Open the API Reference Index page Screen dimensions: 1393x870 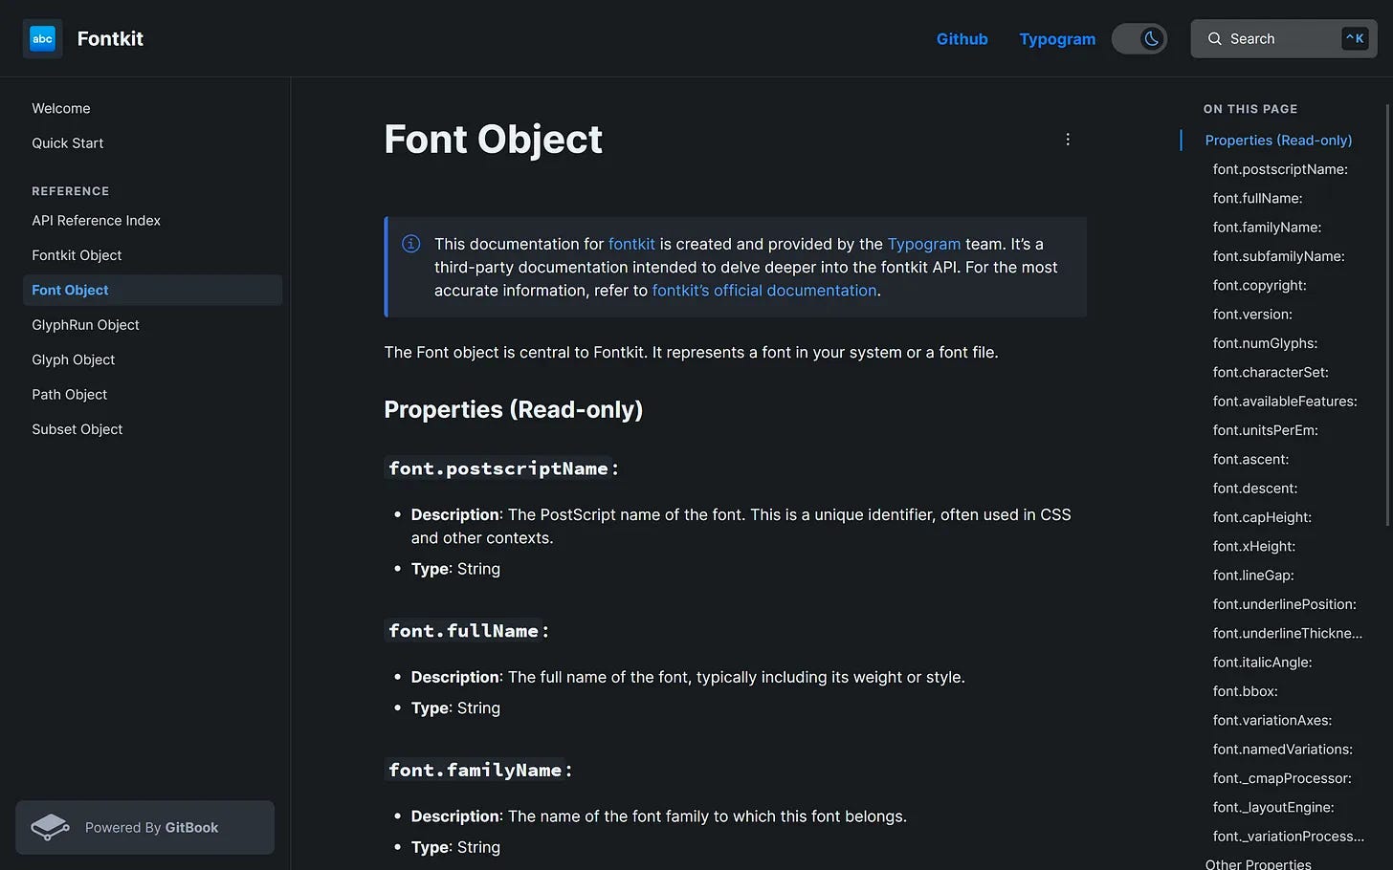tap(96, 220)
